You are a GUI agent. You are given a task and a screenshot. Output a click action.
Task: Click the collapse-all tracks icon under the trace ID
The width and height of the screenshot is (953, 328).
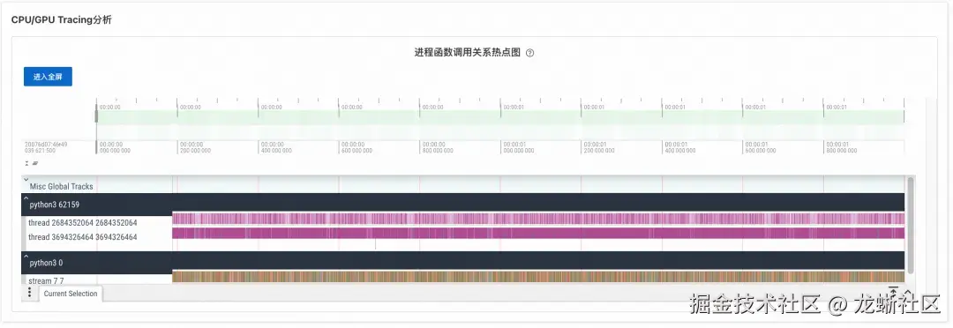(26, 163)
